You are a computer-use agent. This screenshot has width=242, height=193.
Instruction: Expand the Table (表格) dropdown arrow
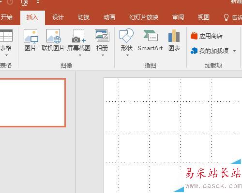[x=6, y=55]
